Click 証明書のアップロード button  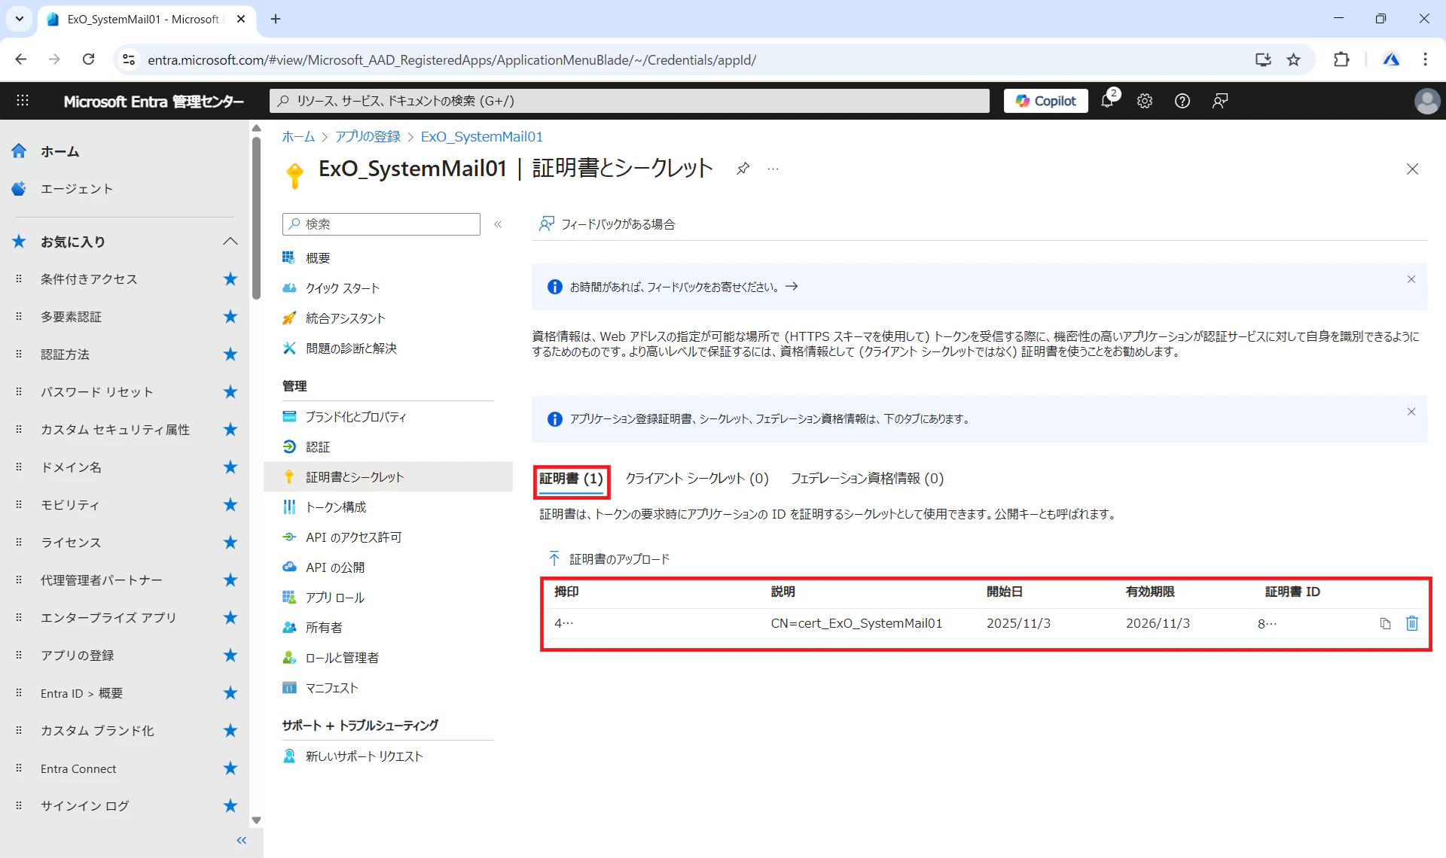coord(609,559)
